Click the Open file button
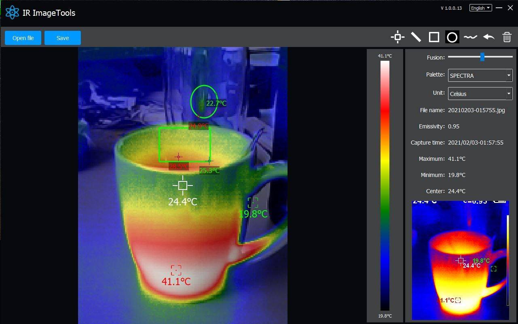Screen dimensions: 518x324 pyautogui.click(x=23, y=38)
